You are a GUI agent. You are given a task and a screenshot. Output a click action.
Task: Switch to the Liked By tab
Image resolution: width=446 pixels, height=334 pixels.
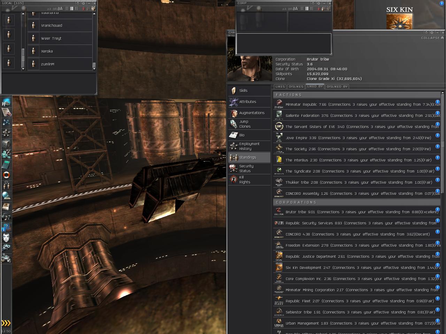[x=315, y=86]
